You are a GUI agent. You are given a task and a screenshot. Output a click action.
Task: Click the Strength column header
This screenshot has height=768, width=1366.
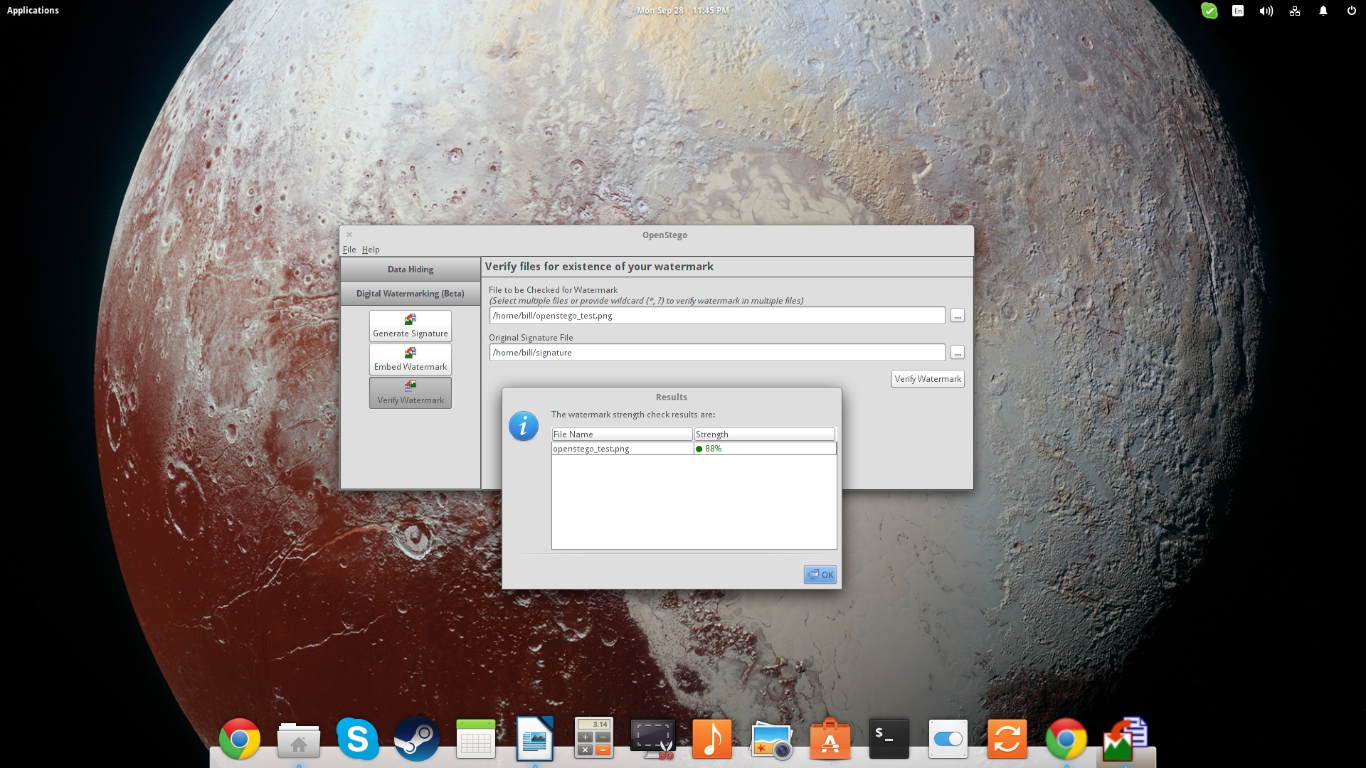pos(764,434)
